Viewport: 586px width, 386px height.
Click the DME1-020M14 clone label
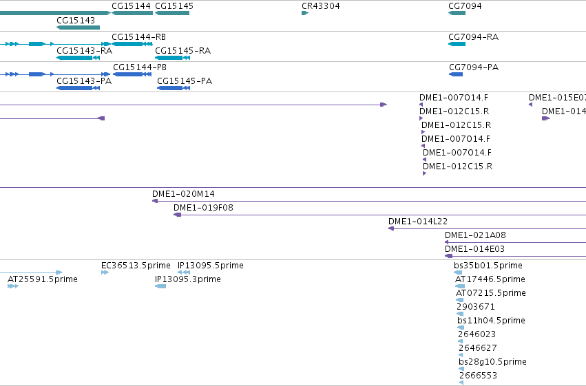pos(183,194)
